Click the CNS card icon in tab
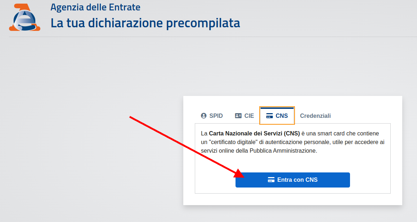The height and width of the screenshot is (222, 417). (x=269, y=116)
